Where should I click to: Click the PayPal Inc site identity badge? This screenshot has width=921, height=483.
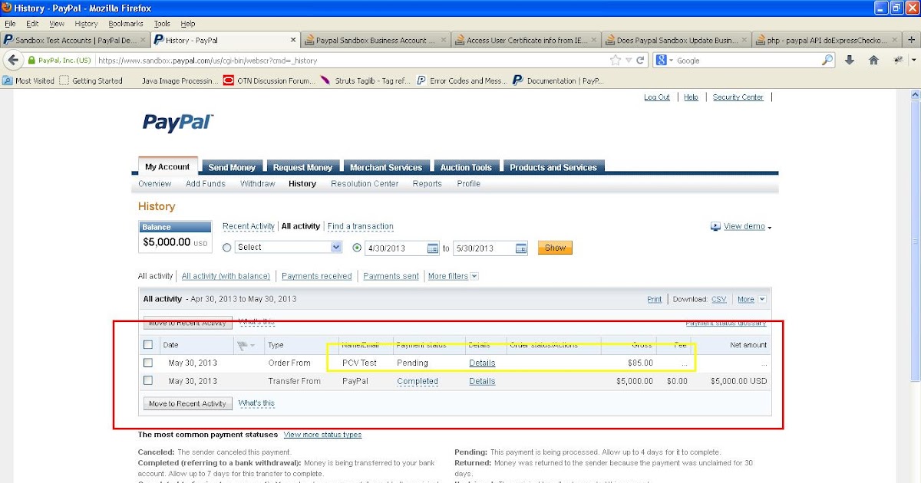point(60,60)
